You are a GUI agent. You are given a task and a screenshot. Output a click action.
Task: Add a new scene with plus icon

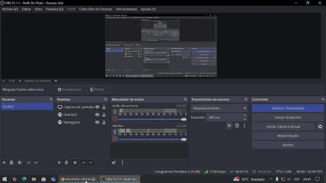pos(4,163)
